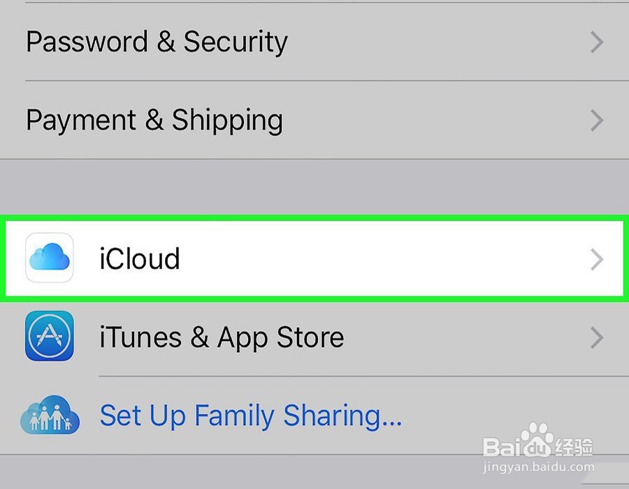Viewport: 629px width, 489px height.
Task: Select the iTunes & App Store label
Action: [222, 337]
